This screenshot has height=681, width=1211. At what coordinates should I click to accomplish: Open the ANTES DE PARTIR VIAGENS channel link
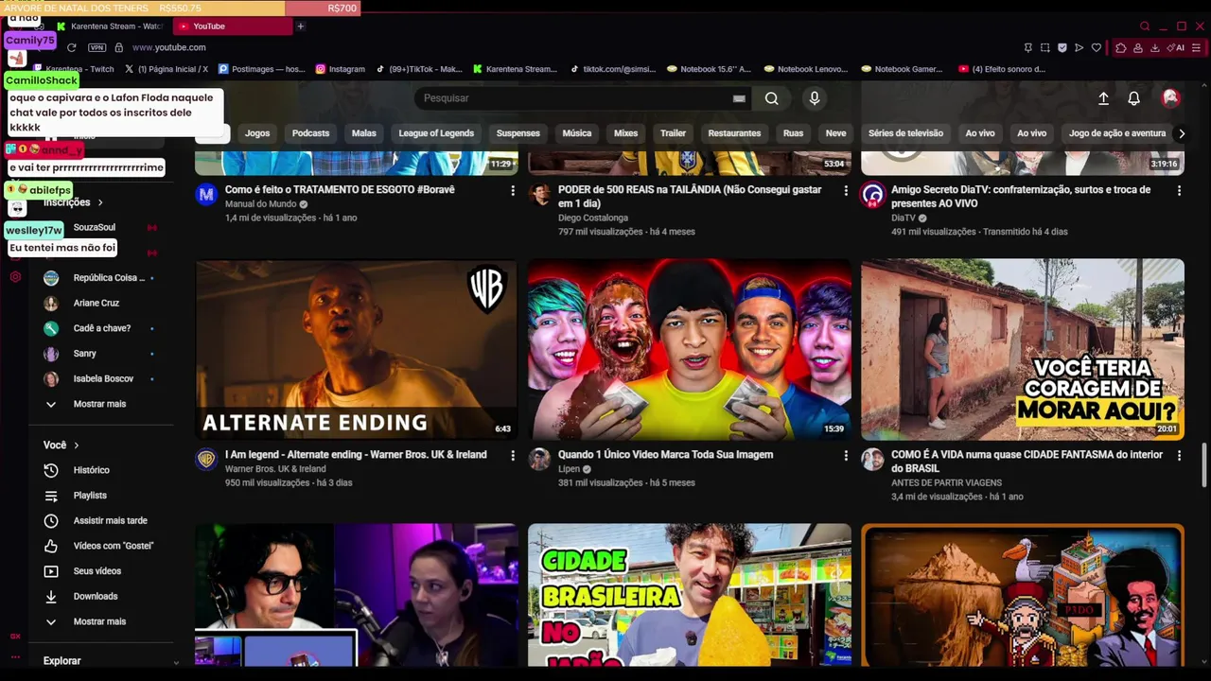(946, 482)
